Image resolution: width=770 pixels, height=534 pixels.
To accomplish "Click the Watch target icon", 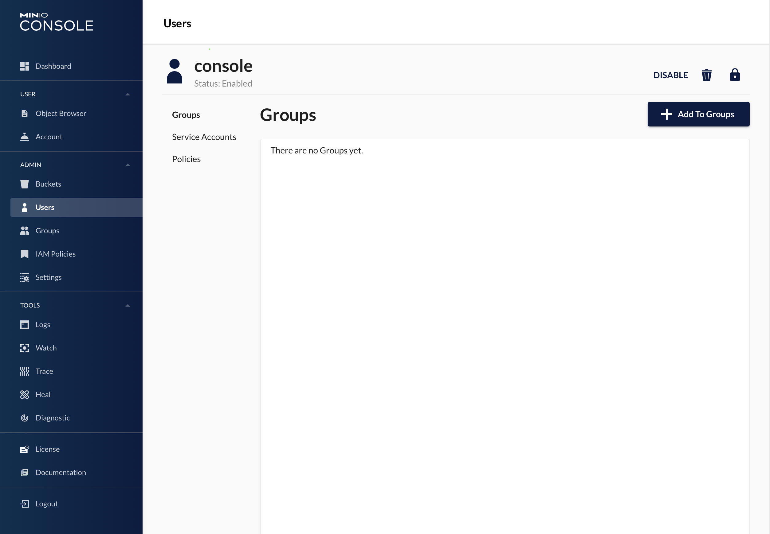I will 25,348.
